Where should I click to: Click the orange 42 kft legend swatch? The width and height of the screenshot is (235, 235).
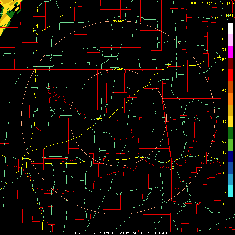[x=231, y=99]
